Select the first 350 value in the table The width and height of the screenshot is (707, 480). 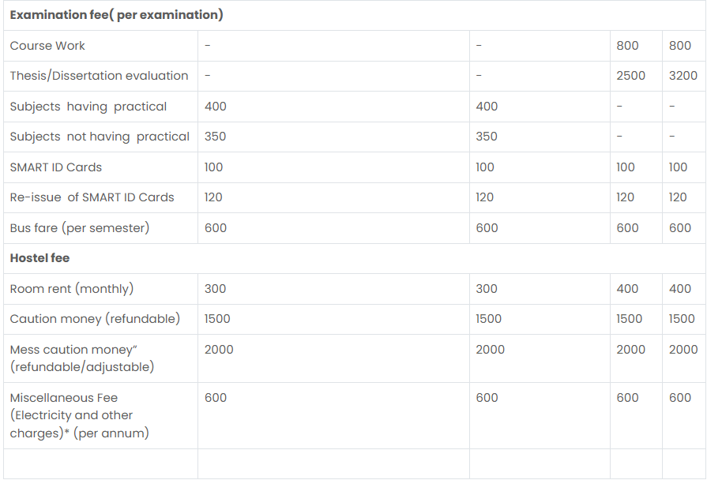click(x=215, y=137)
